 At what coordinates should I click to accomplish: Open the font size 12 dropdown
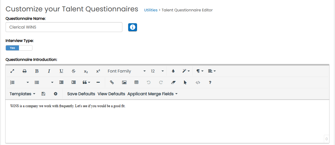pyautogui.click(x=157, y=71)
